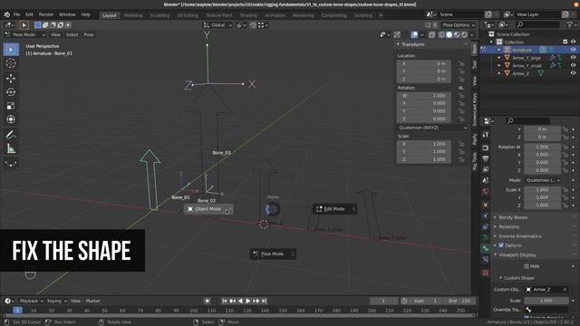Screen dimensions: 580x326
Task: Click the custom shape Scale field
Action: [x=546, y=301]
